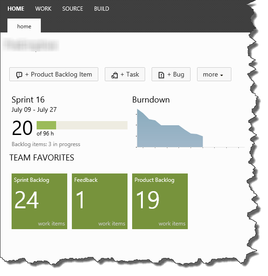Click the Burndown heading
The image size is (268, 276).
pyautogui.click(x=151, y=100)
